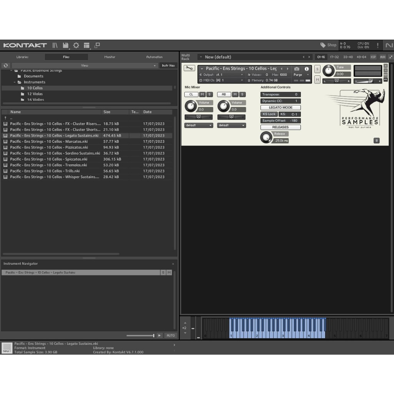Switch to the Files tab
This screenshot has width=394, height=394.
click(x=66, y=57)
